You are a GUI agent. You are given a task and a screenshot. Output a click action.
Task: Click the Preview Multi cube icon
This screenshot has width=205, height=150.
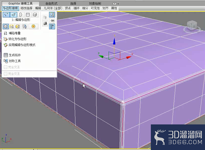coord(18,26)
